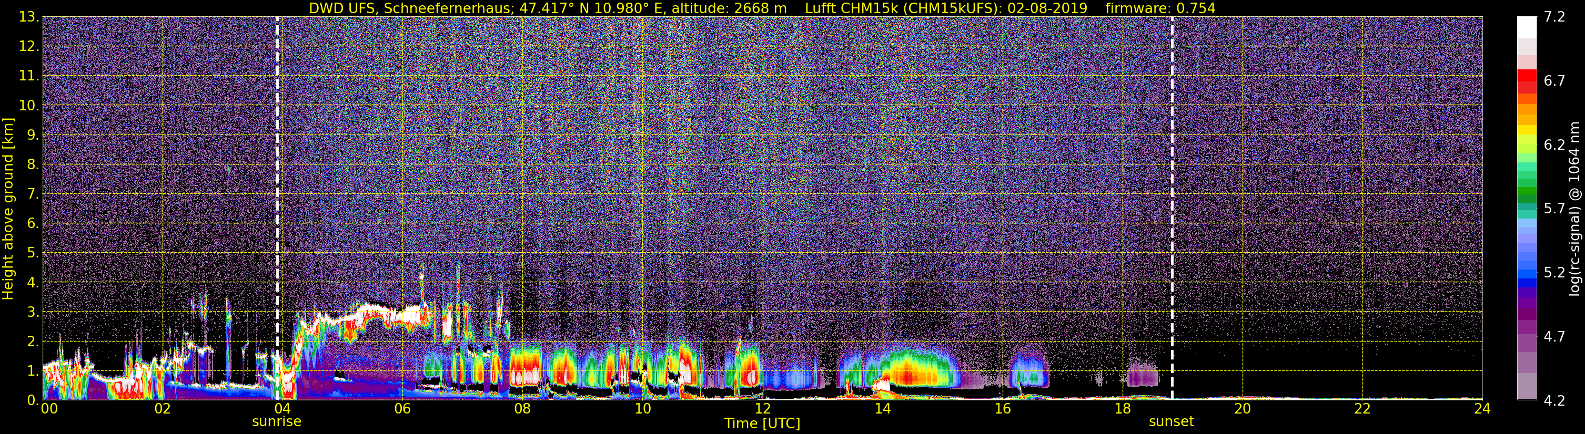Click the colorbar tick label 4.2
Screen dimensions: 1585x434
point(1553,401)
